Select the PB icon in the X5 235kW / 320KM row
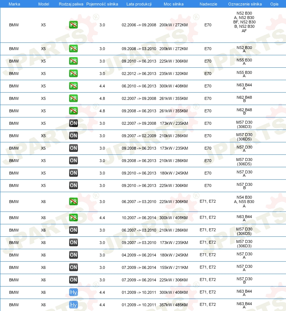286x311 pixels. click(74, 74)
